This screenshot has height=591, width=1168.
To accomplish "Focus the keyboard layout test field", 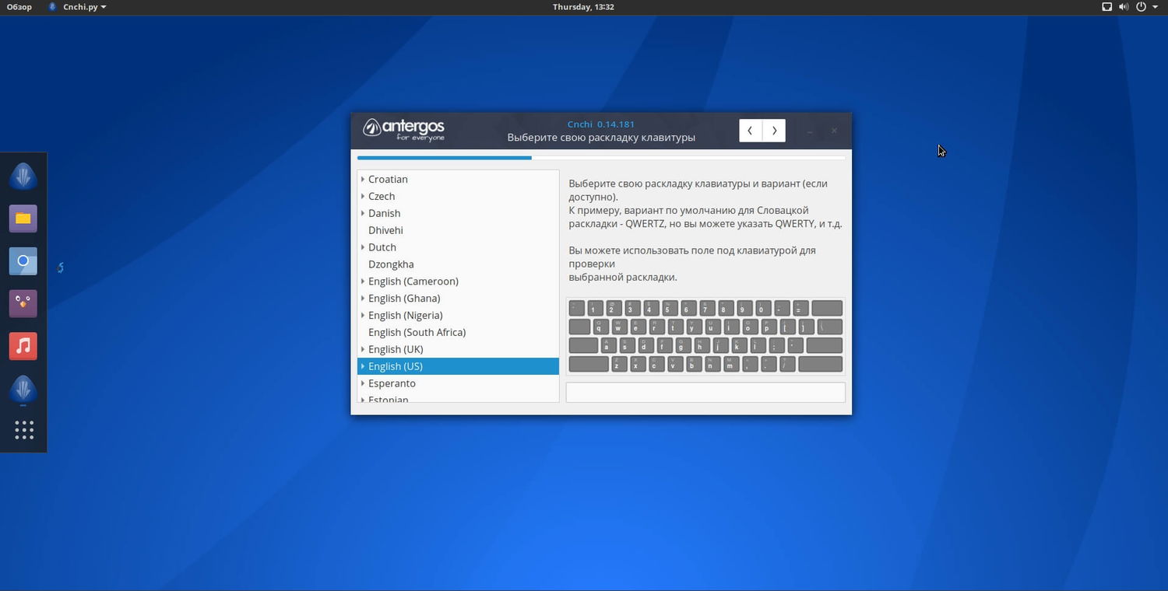I will (705, 392).
